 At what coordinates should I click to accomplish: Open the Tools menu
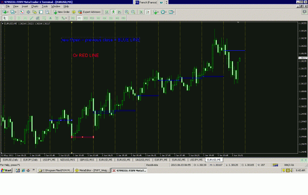pos(45,6)
